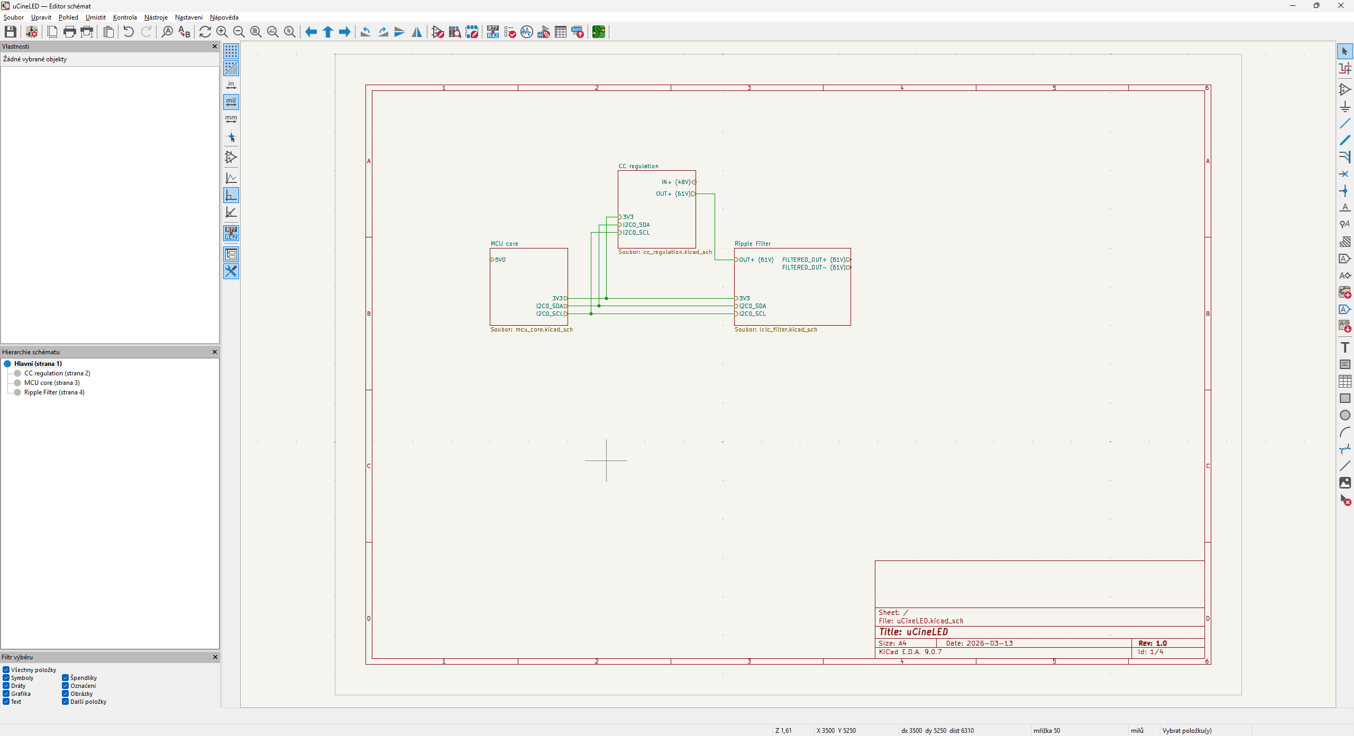Open the Annotate schematic tool
The width and height of the screenshot is (1354, 736).
point(493,32)
